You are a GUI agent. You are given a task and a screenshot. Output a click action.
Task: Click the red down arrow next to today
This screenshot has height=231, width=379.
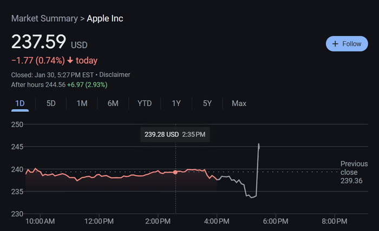tap(70, 60)
